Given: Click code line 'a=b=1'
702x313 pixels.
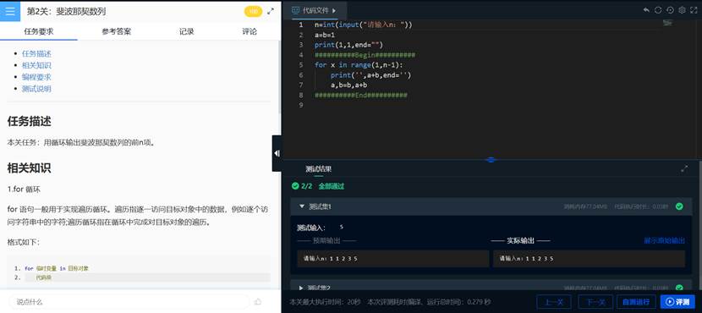Looking at the screenshot, I should (325, 35).
